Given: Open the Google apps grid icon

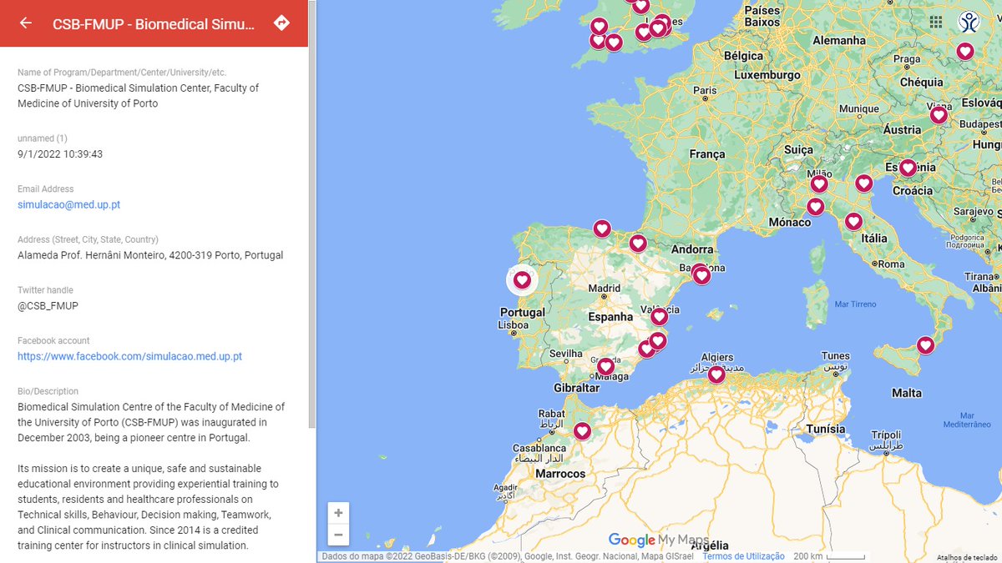Looking at the screenshot, I should coord(936,22).
